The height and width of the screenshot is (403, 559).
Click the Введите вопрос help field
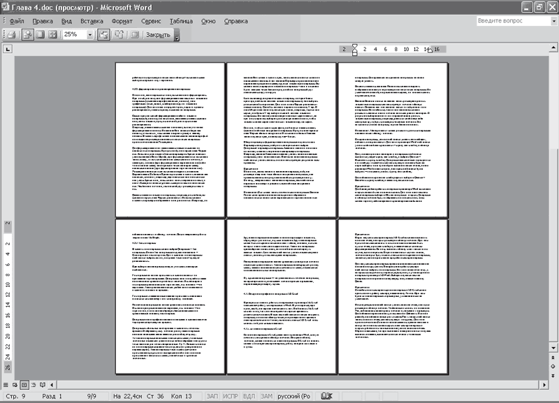click(514, 21)
